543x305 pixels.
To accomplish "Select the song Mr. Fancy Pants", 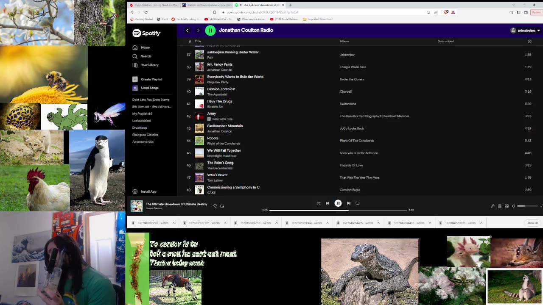I will point(220,64).
